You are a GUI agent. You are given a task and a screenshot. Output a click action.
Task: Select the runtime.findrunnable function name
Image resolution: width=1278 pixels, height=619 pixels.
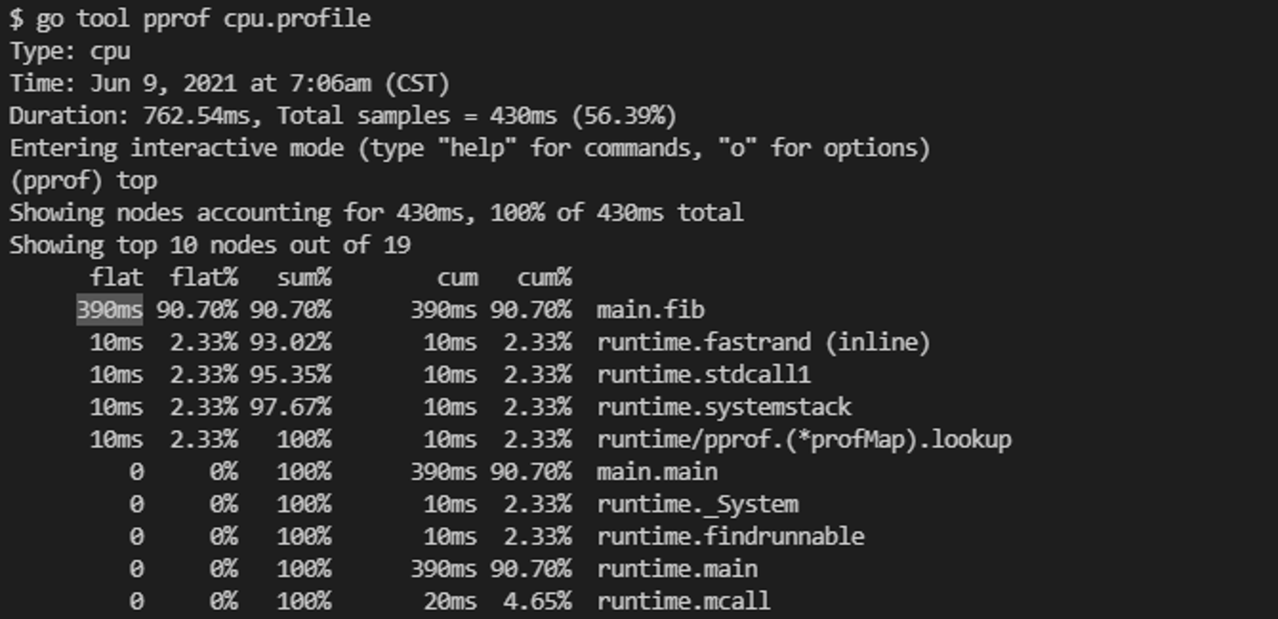tap(730, 537)
